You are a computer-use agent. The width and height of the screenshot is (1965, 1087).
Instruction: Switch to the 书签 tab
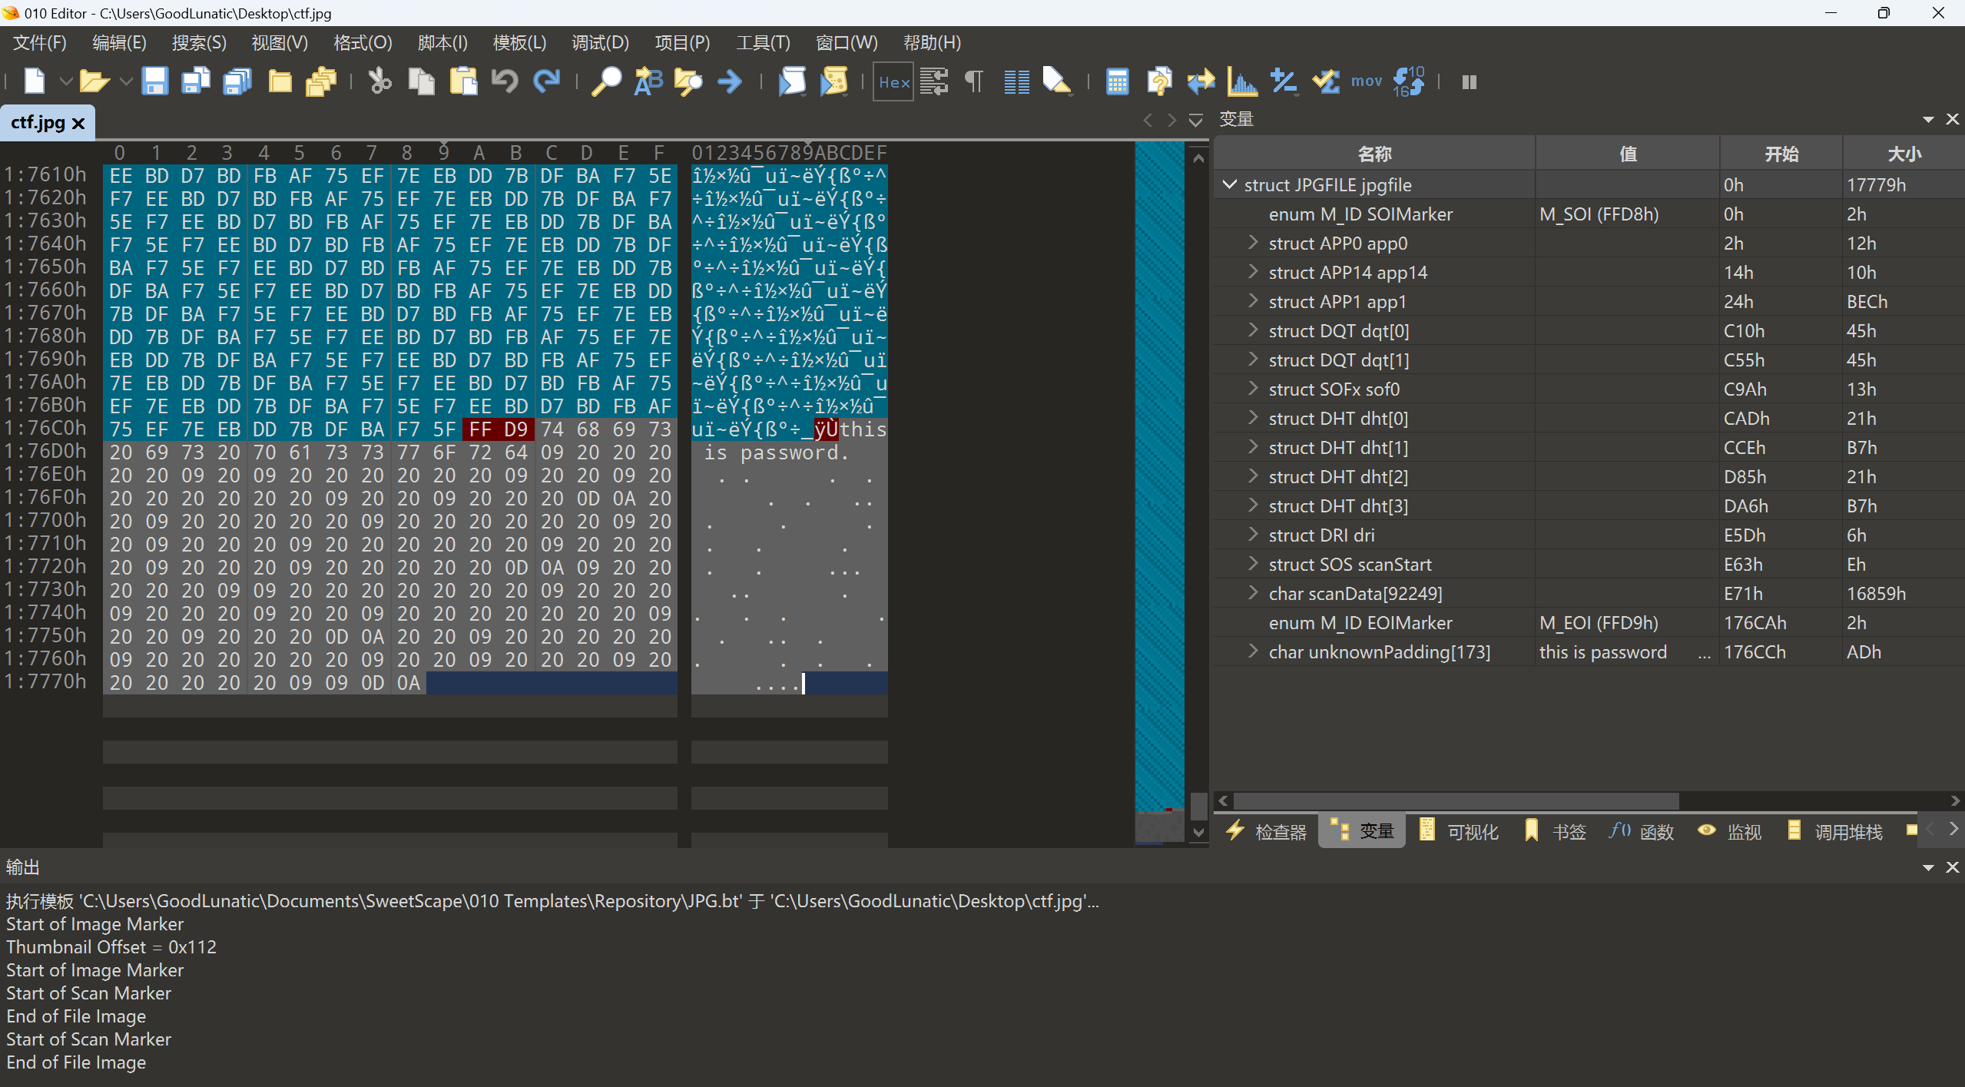point(1556,832)
